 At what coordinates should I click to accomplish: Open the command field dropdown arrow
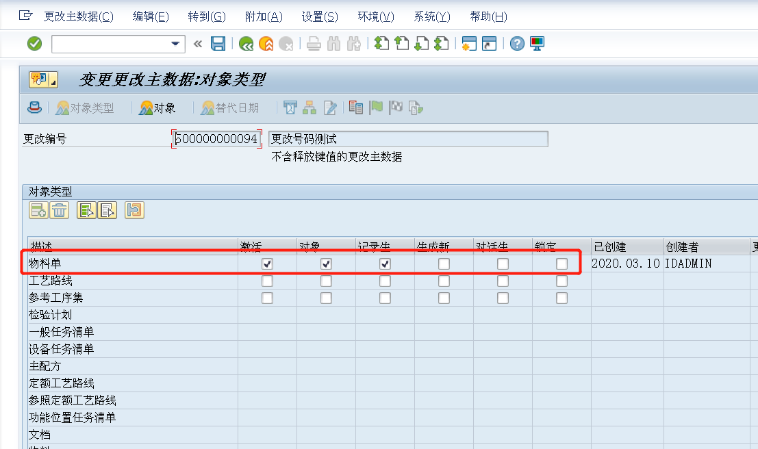(x=175, y=44)
